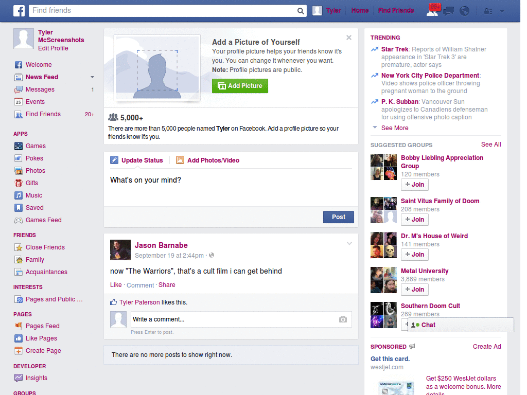Open Star Trek trending topic
The image size is (527, 395).
395,49
